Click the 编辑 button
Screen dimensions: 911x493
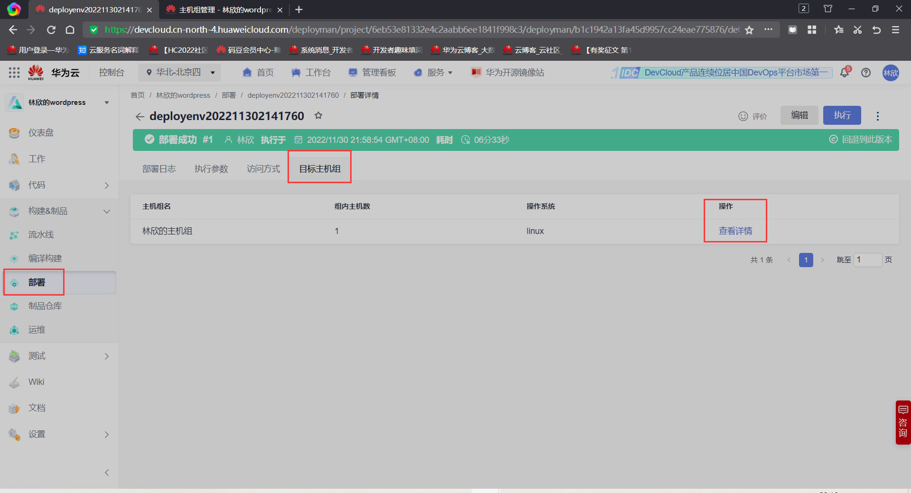point(799,115)
